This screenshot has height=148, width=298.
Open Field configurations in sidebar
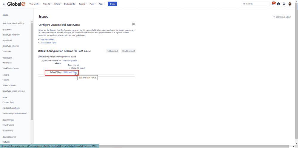(11, 108)
